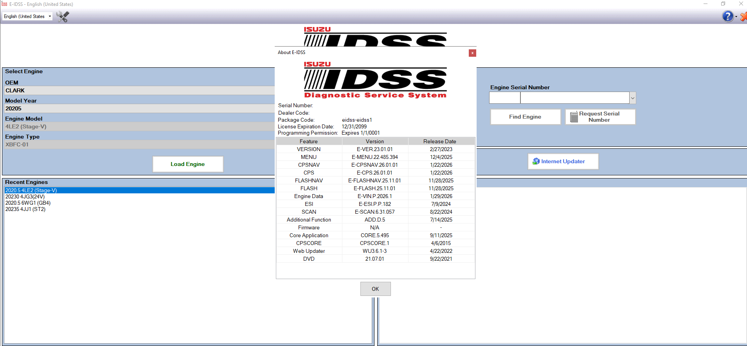Image resolution: width=747 pixels, height=346 pixels.
Task: Open the blue Help question mark icon
Action: click(727, 16)
